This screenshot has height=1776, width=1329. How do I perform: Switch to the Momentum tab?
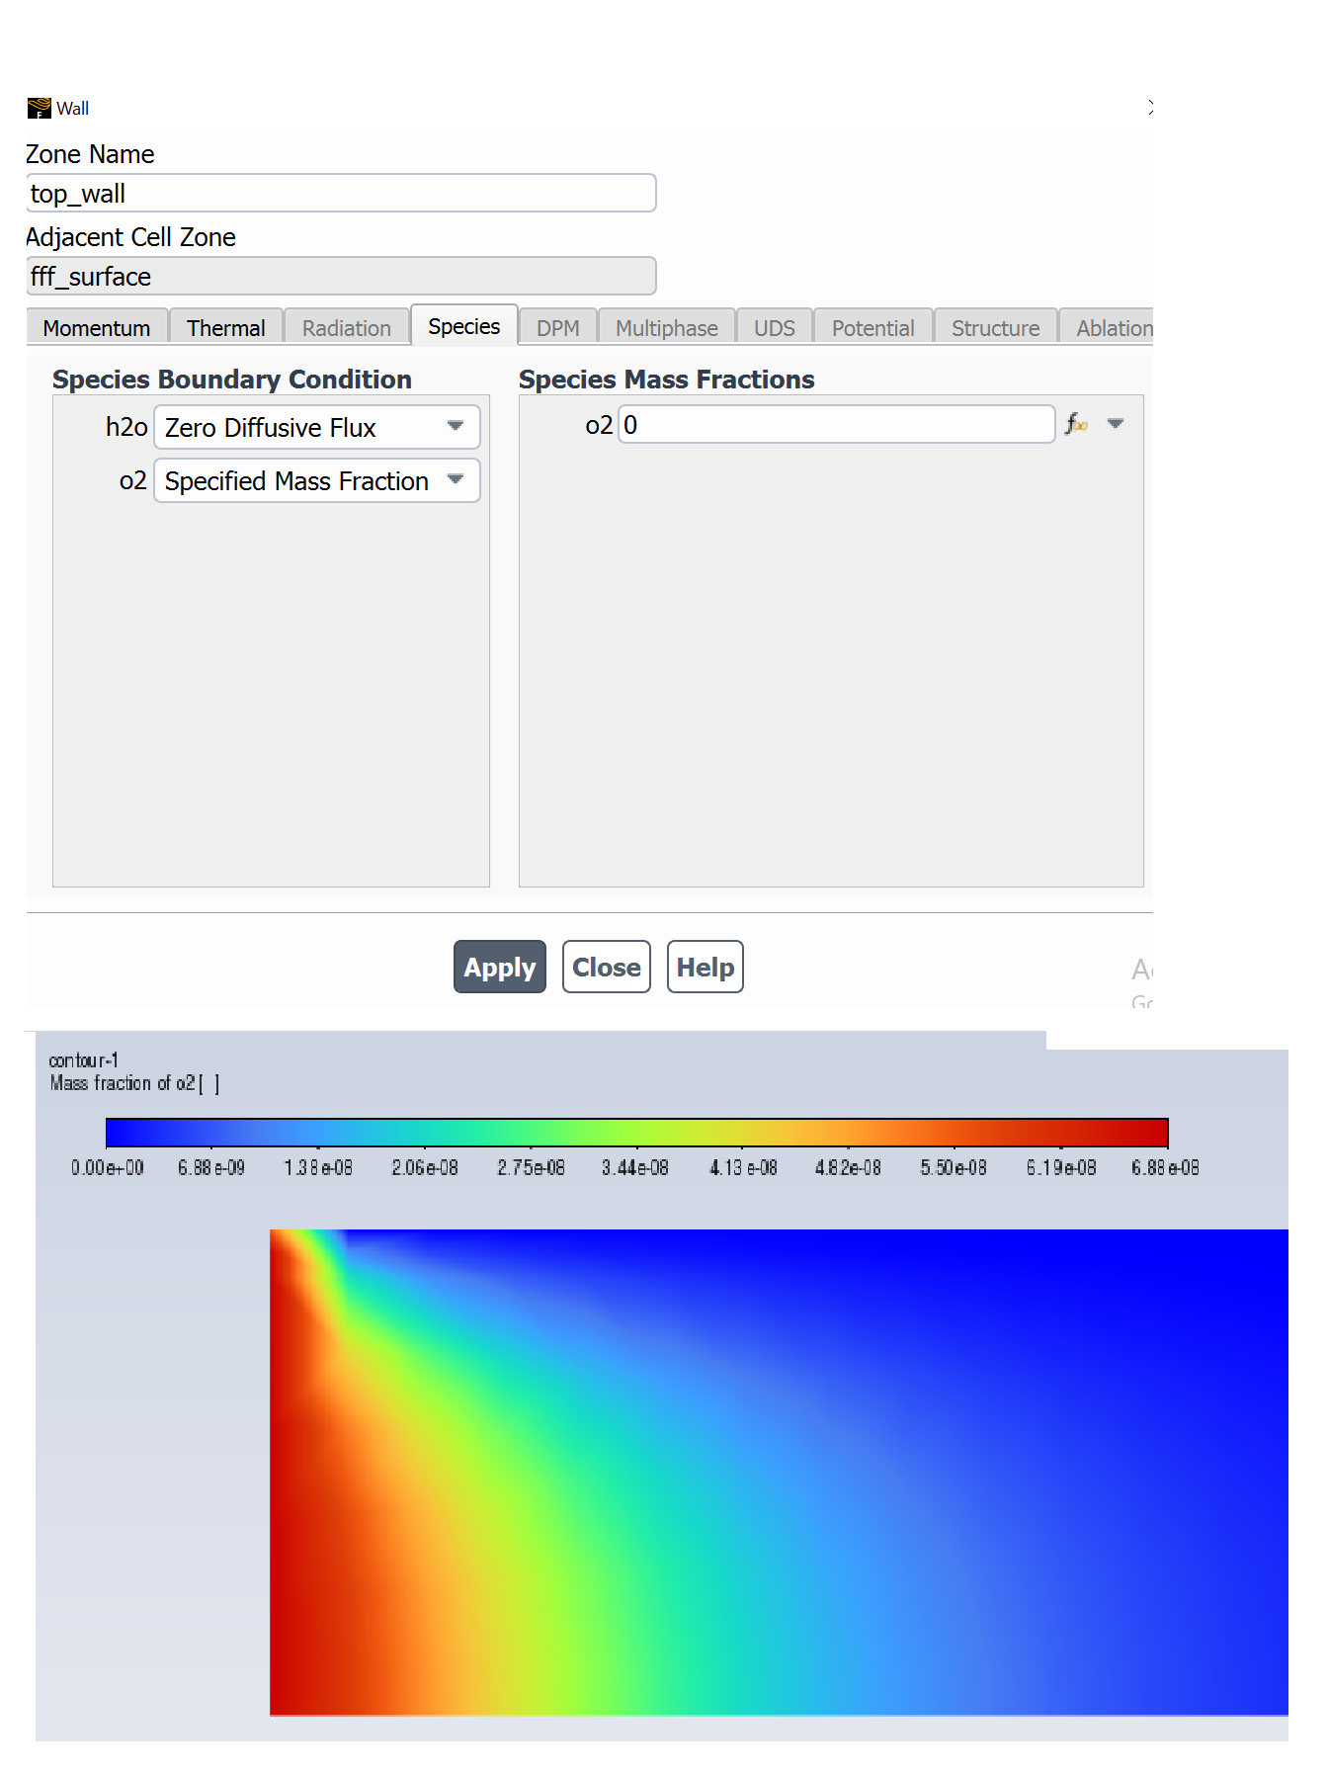(x=97, y=327)
